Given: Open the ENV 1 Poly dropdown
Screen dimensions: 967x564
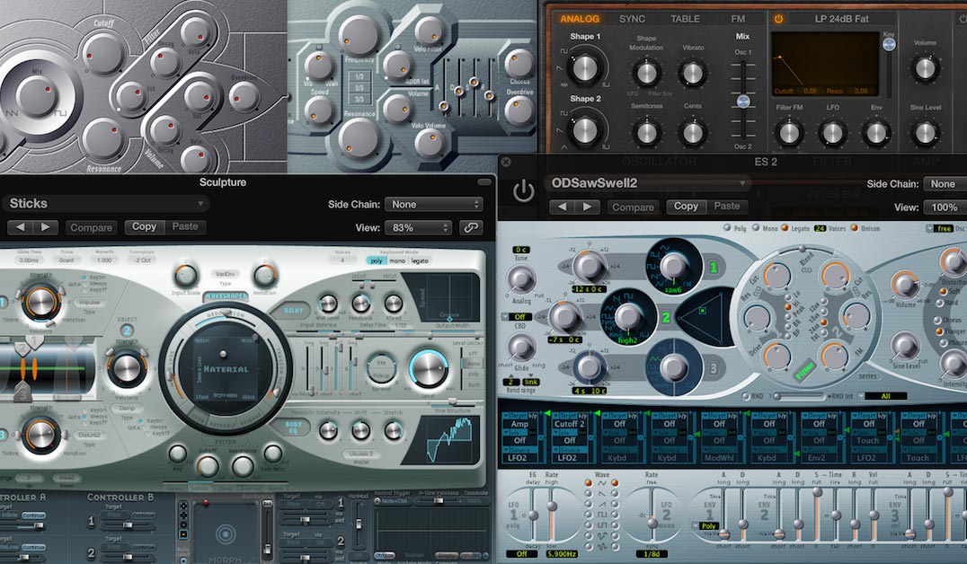Looking at the screenshot, I should click(x=705, y=525).
